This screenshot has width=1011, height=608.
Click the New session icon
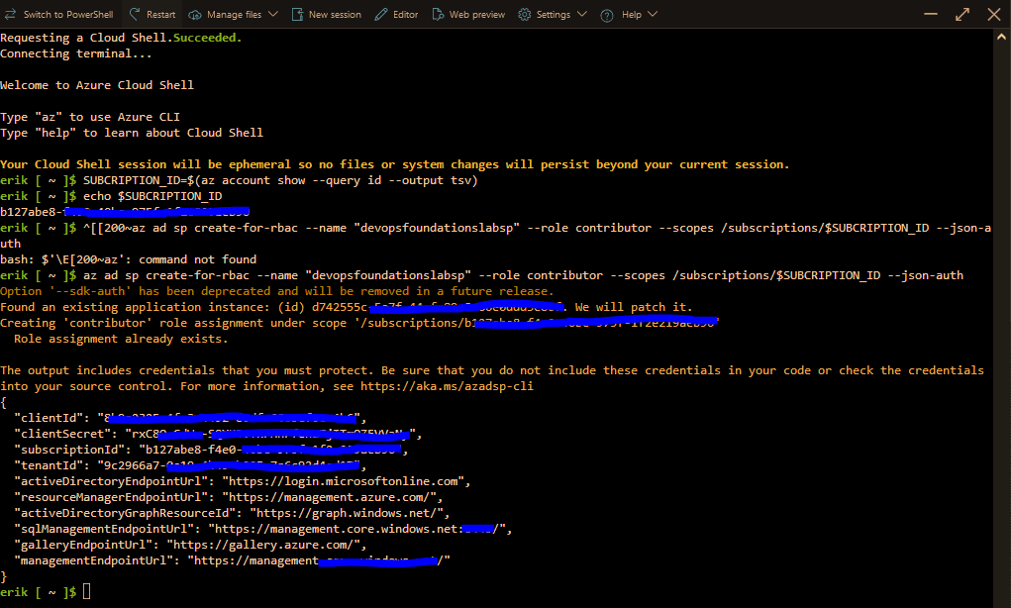[x=297, y=14]
